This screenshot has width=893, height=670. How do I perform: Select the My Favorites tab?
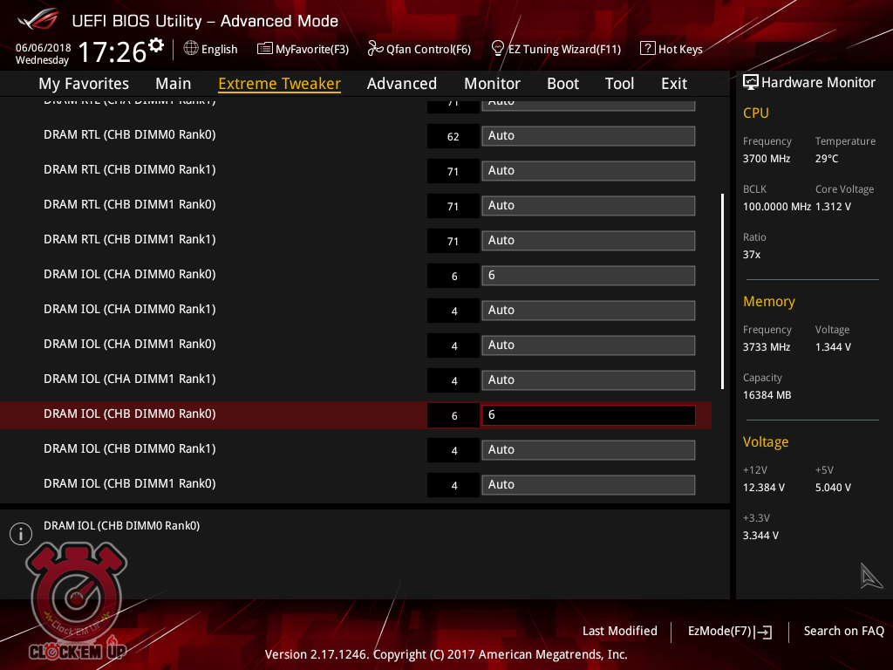pyautogui.click(x=84, y=84)
